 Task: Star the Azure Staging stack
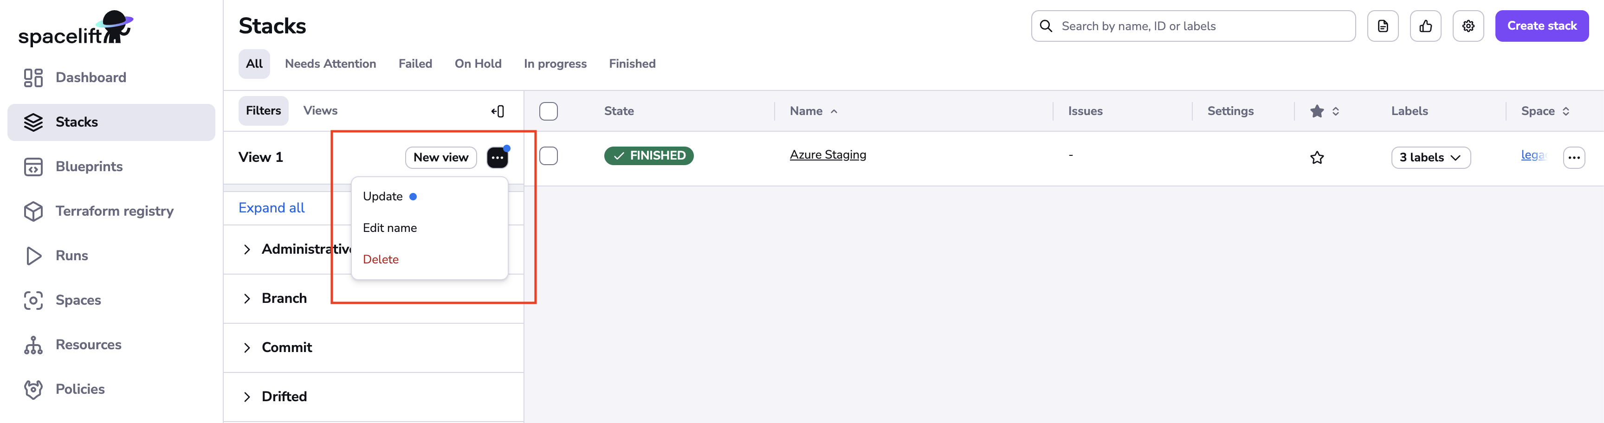[x=1317, y=157]
